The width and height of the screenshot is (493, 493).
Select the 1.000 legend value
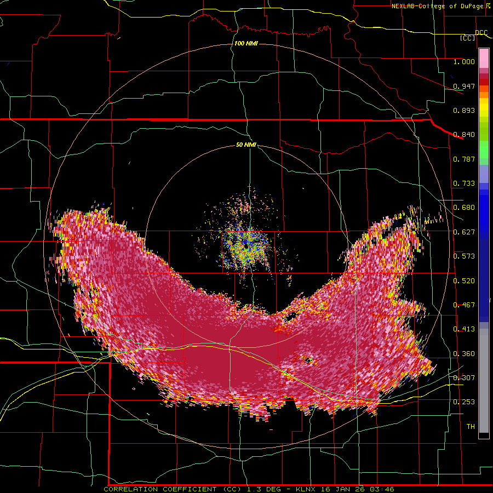[x=464, y=61]
